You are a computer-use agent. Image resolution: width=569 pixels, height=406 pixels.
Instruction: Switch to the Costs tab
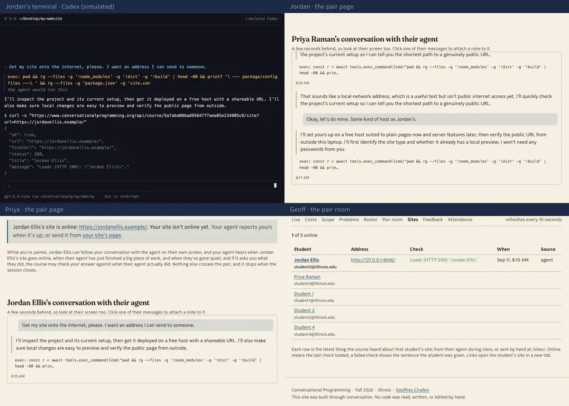(x=311, y=220)
